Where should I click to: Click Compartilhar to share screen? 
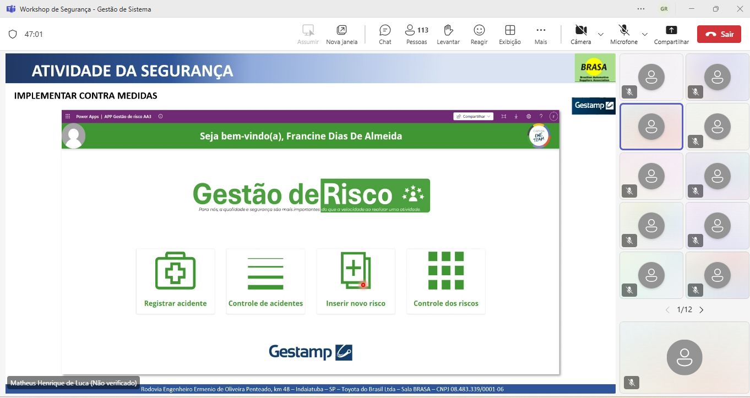click(671, 34)
